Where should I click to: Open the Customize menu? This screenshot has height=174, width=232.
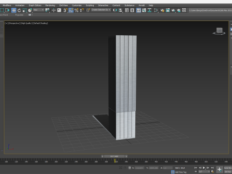[77, 5]
